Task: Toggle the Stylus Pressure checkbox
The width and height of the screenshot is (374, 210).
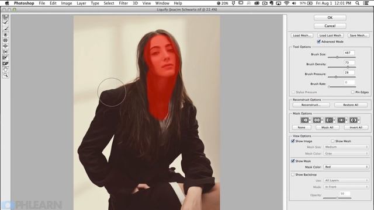Action: [x=293, y=92]
